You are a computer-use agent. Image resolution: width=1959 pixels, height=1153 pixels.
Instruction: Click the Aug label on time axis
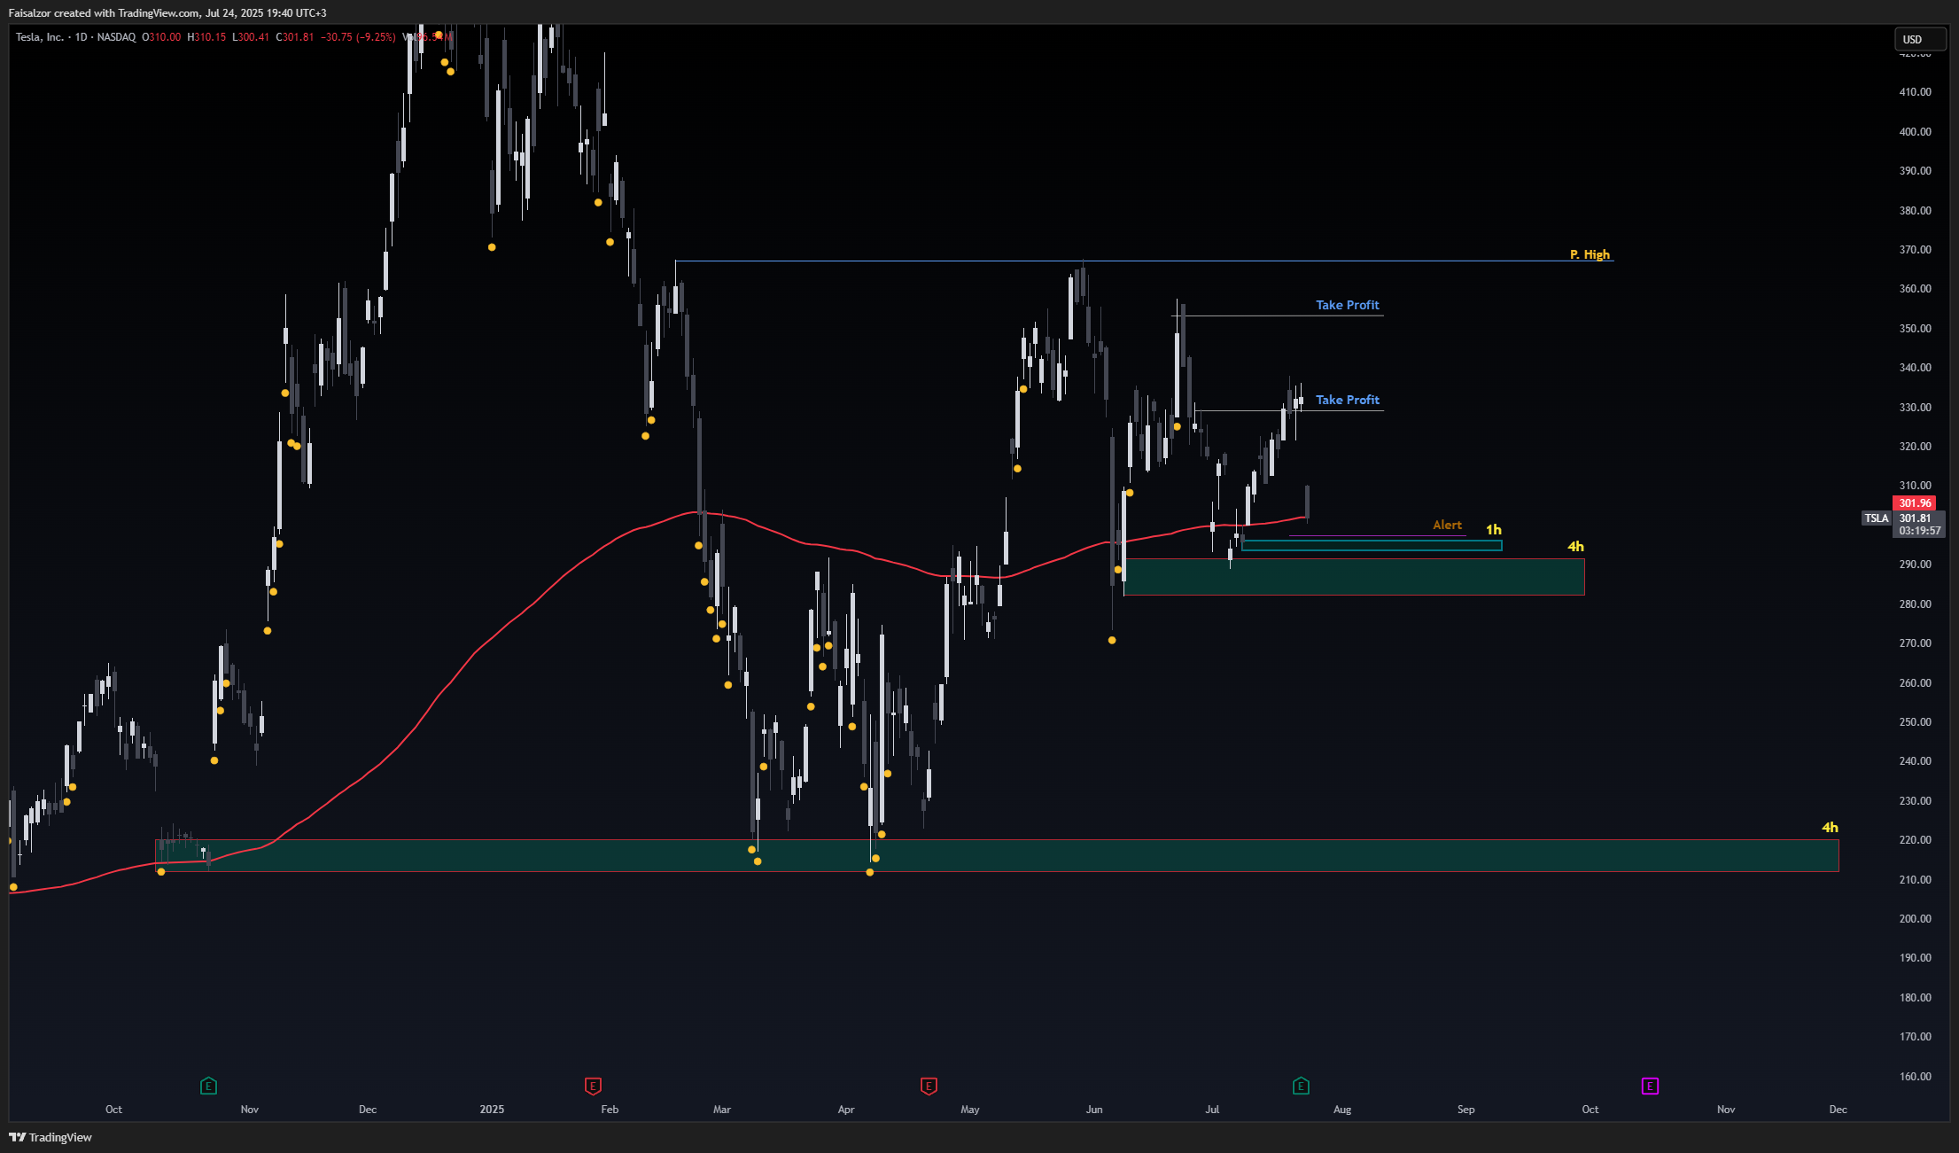pyautogui.click(x=1342, y=1110)
